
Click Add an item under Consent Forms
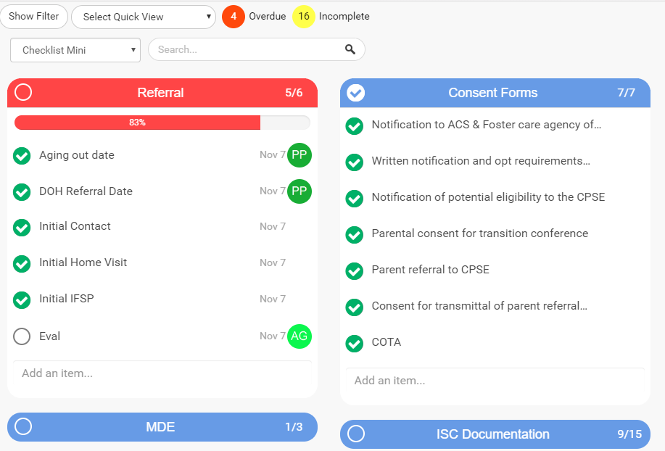click(389, 381)
